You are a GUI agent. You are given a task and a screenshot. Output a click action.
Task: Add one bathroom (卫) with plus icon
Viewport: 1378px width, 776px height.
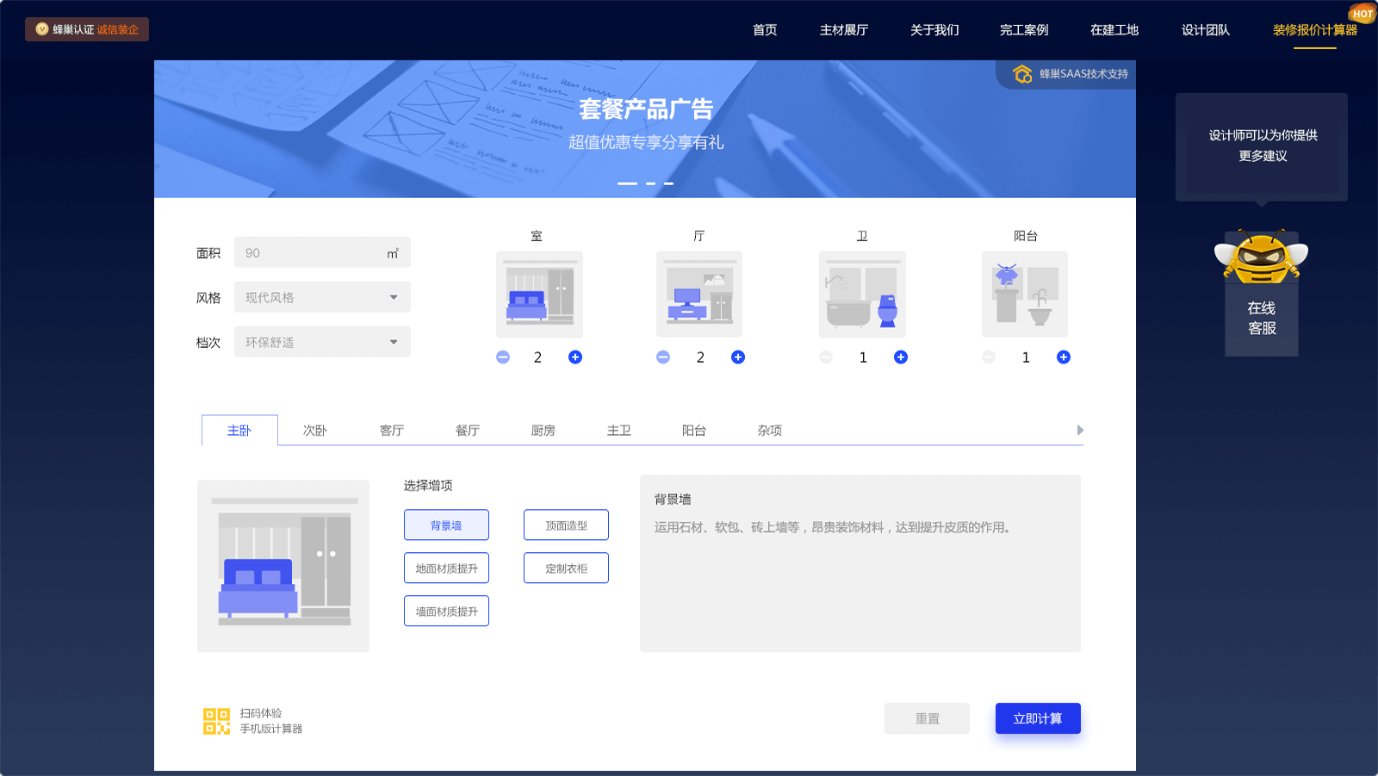901,357
